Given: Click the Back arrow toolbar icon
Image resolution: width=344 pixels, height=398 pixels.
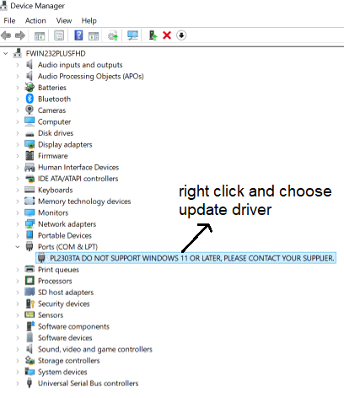Looking at the screenshot, I should [6, 35].
